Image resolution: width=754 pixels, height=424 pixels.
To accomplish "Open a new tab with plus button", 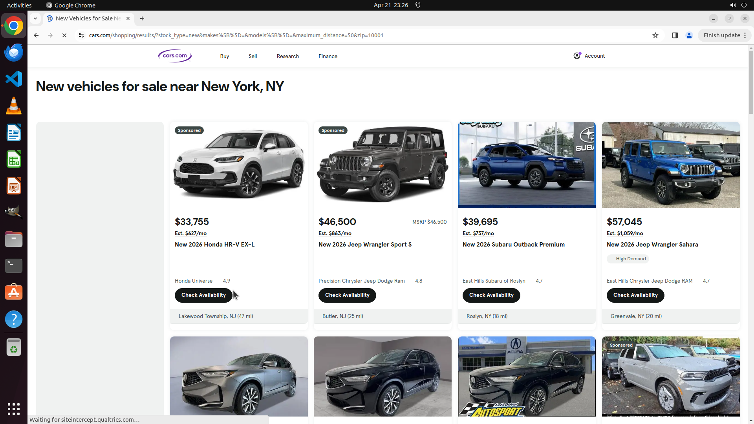I will click(x=142, y=18).
